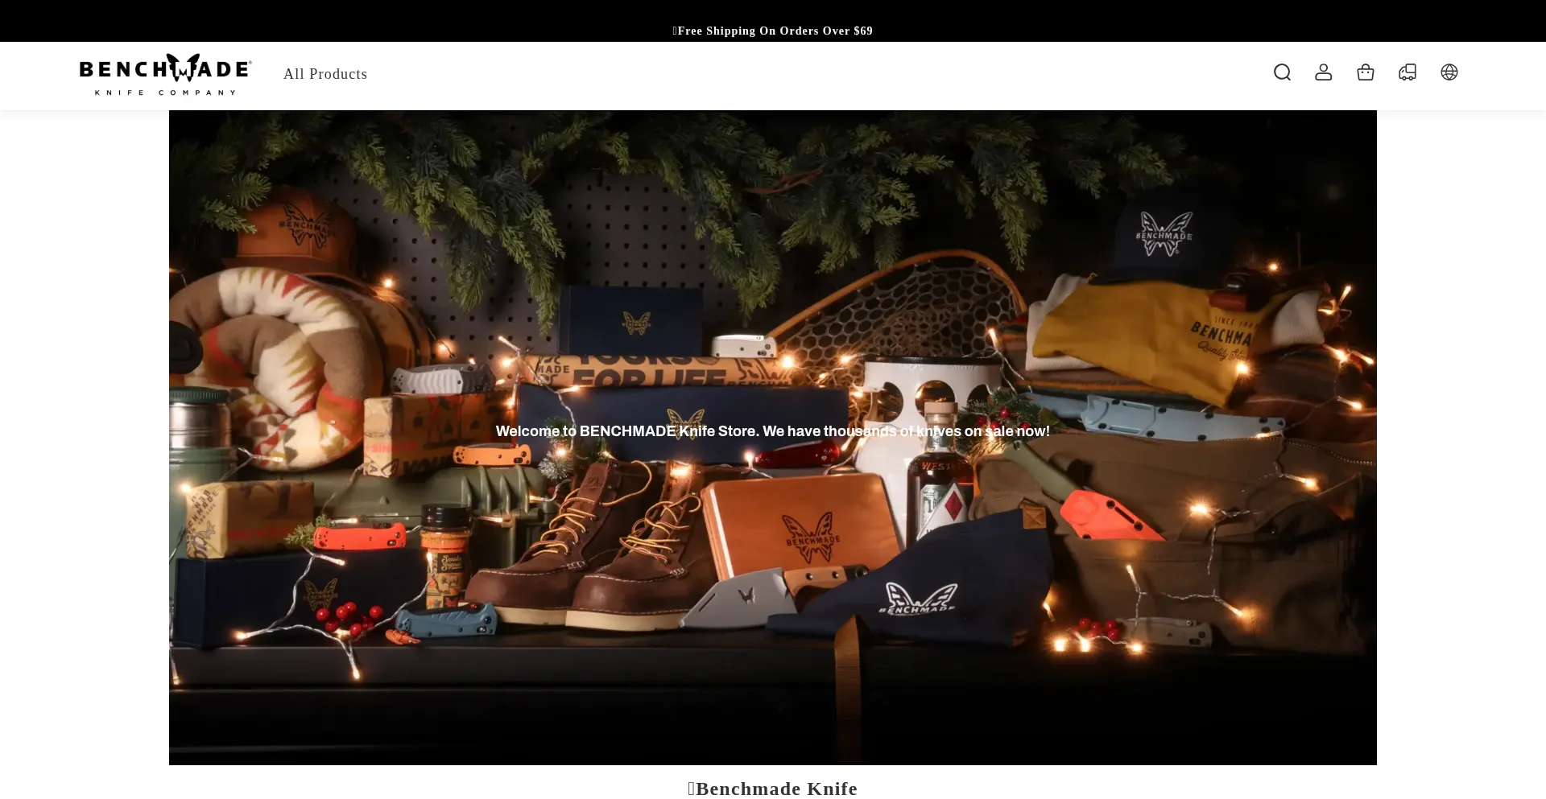The image size is (1546, 799).
Task: View the shopping bag cart
Action: click(1366, 72)
